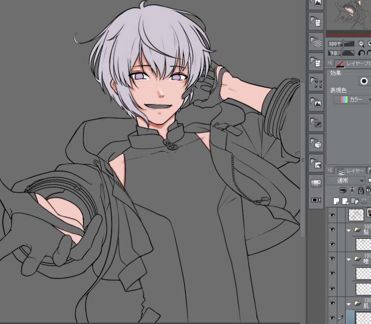Switch to the レイヤープロパティ tab

coord(353,64)
